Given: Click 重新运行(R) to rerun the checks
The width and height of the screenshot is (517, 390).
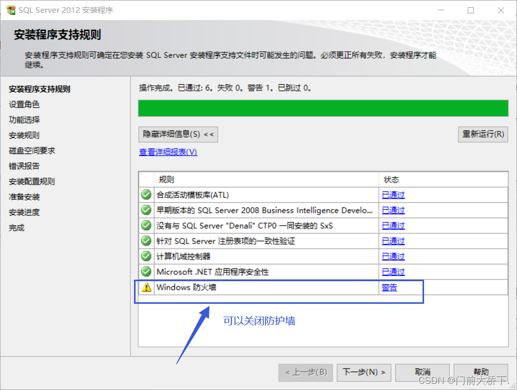Looking at the screenshot, I should (x=483, y=134).
